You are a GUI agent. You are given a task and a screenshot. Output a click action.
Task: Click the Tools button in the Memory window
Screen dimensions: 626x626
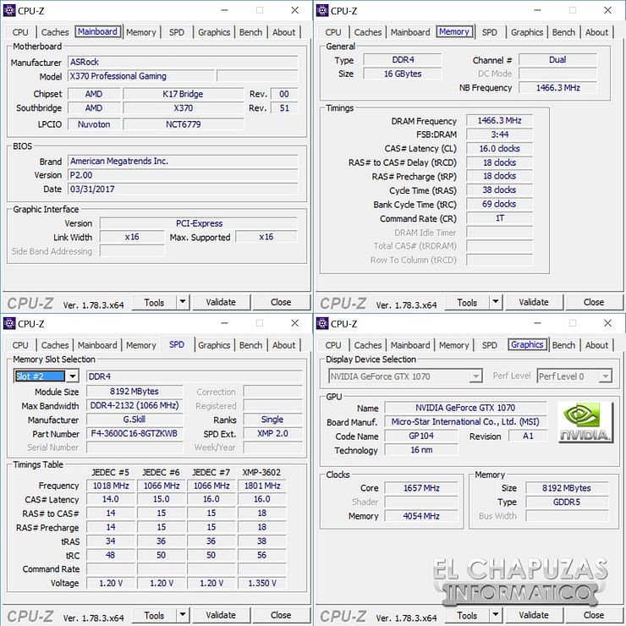click(467, 302)
